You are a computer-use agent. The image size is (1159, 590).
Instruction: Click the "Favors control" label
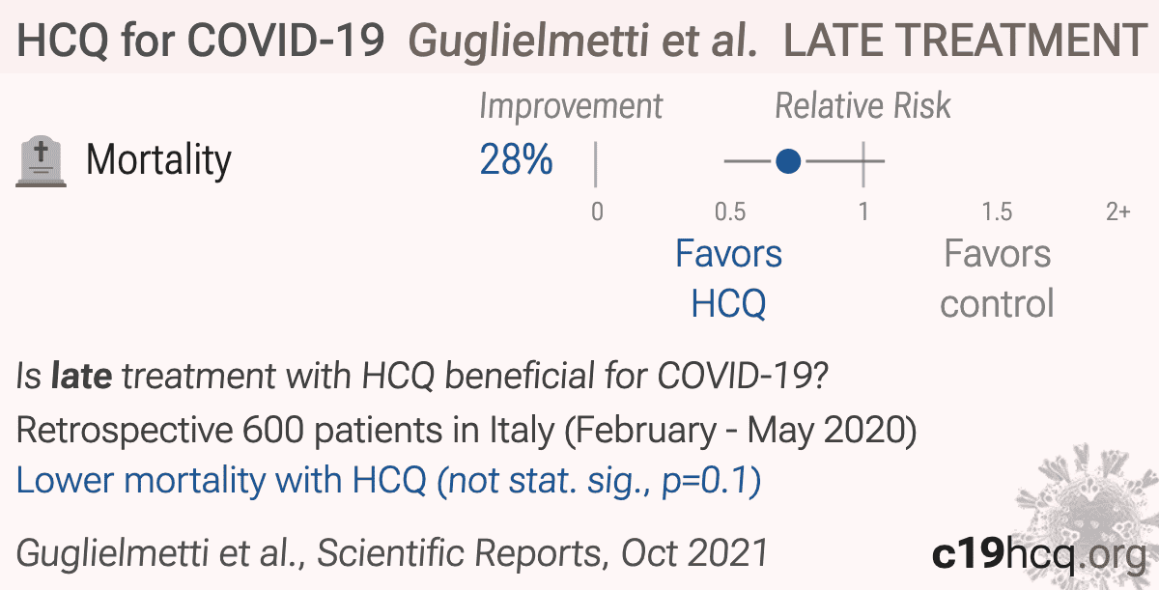coord(997,278)
